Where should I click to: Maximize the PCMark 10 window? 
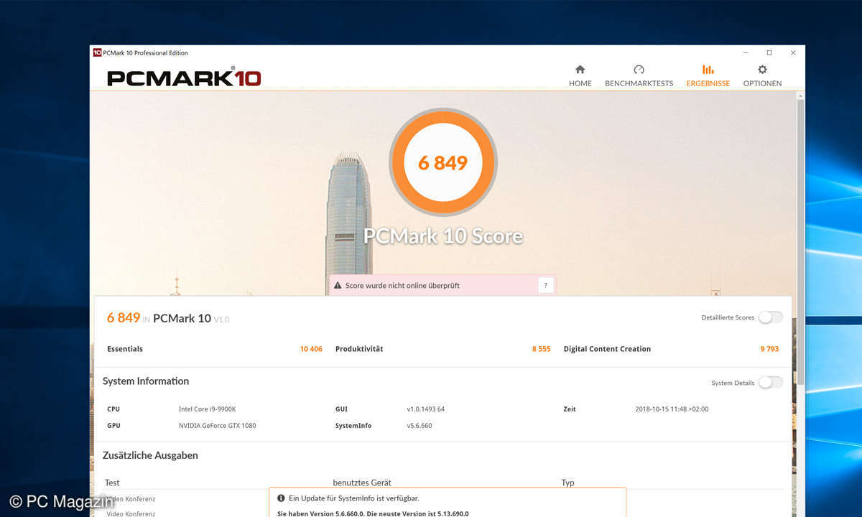click(769, 52)
